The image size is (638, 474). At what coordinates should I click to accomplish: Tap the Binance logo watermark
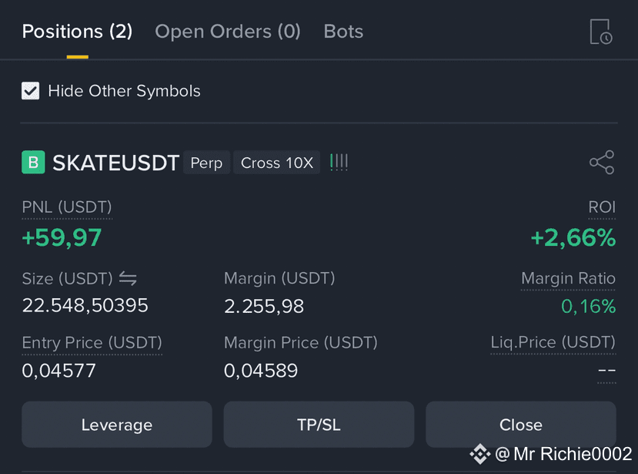click(x=479, y=454)
